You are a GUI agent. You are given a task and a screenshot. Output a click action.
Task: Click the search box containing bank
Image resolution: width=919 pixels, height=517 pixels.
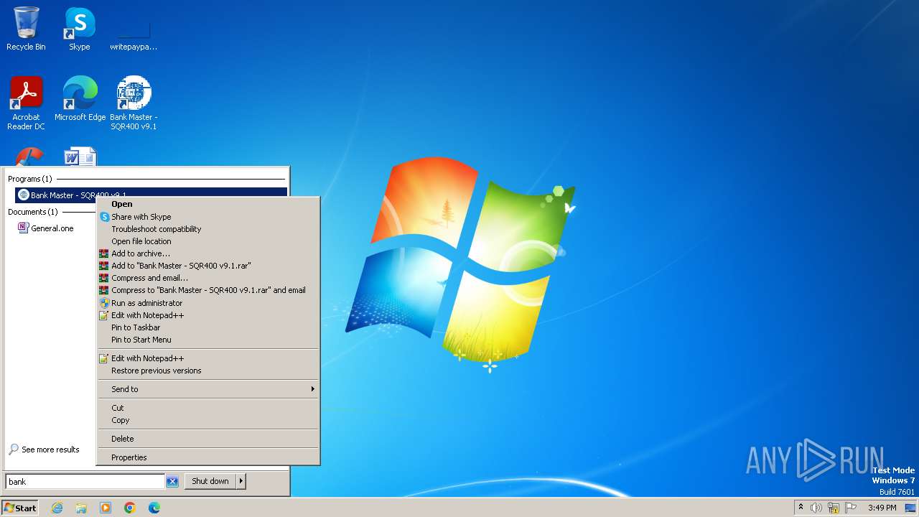pos(85,482)
